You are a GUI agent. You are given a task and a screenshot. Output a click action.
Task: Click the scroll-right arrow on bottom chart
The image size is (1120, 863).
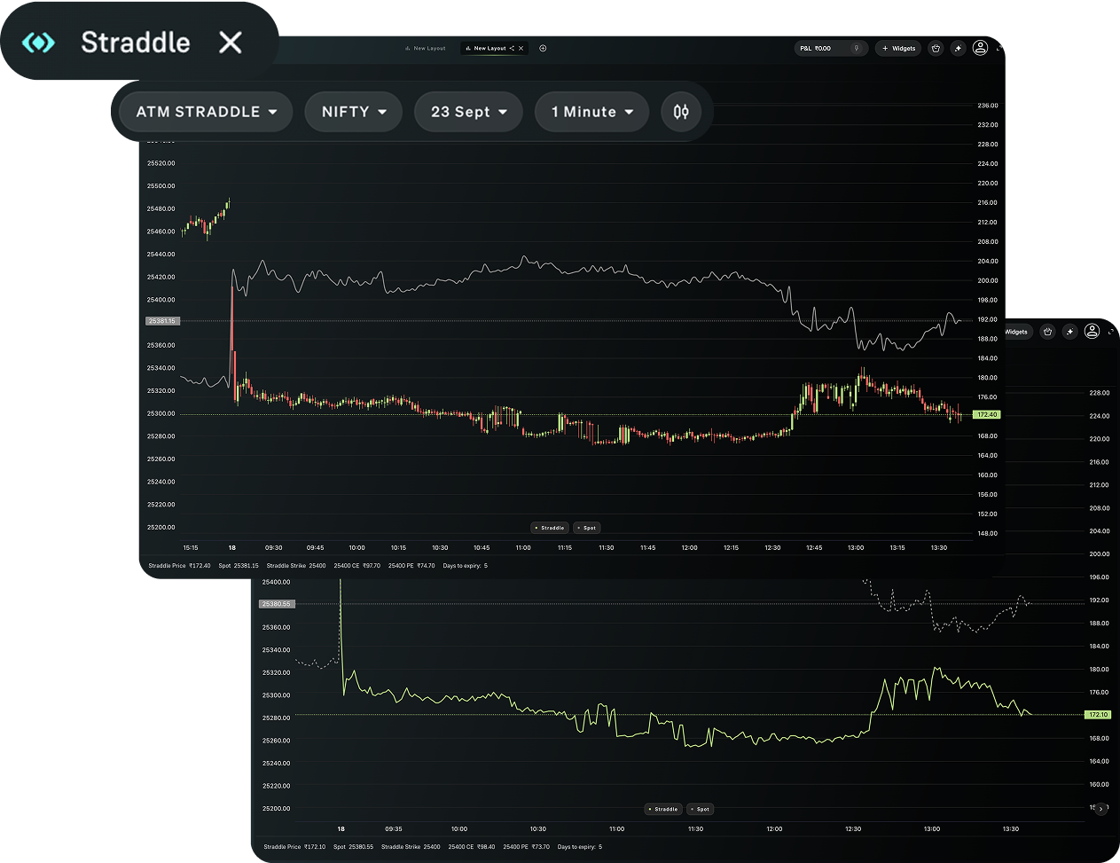pyautogui.click(x=1100, y=809)
